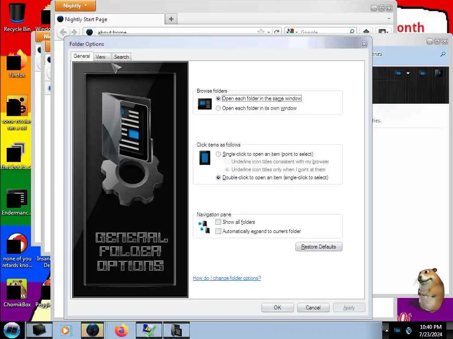Select the Nightly Start Page tab
453x339 pixels.
[110, 19]
